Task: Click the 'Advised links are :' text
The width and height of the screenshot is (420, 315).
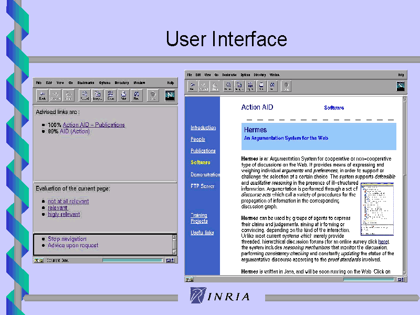Action: coord(58,112)
